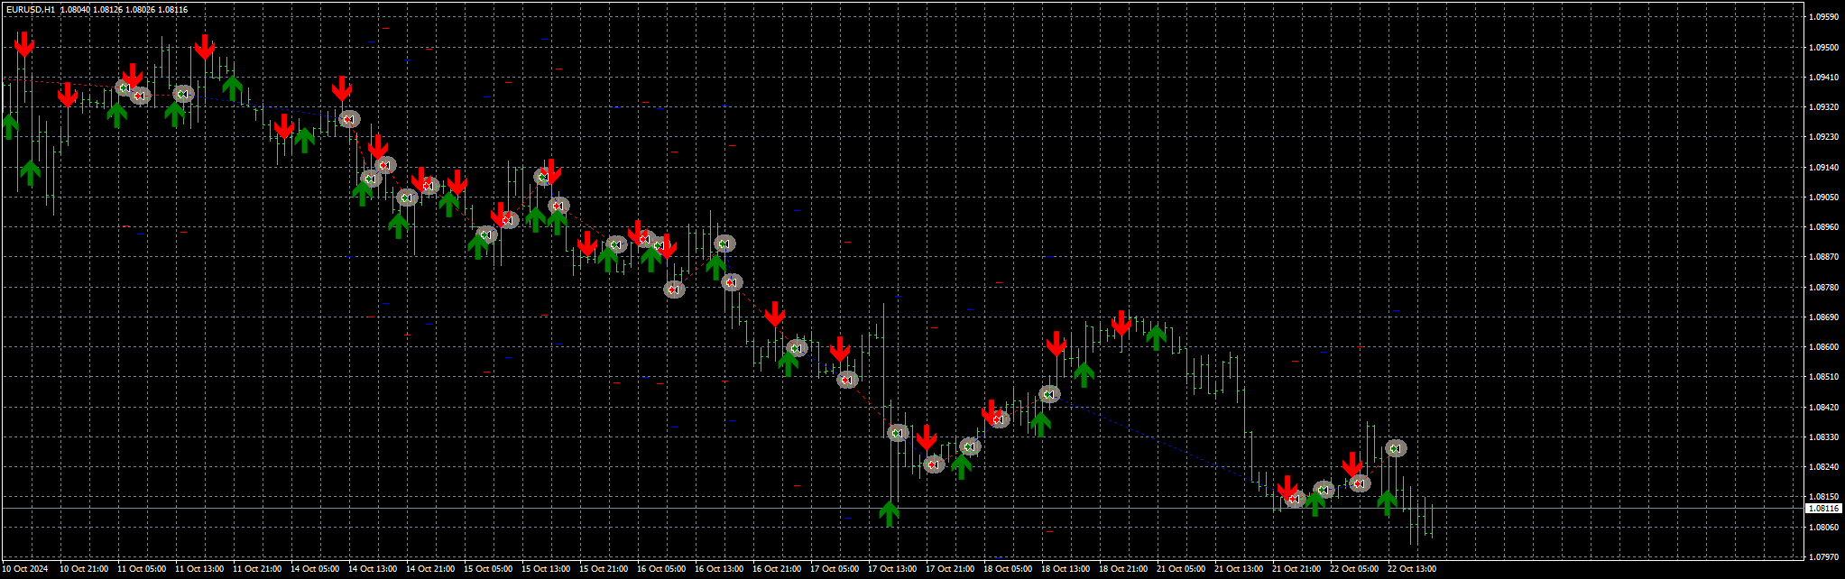
Task: Click the 18 Oct 13:00 time label
Action: pyautogui.click(x=1065, y=569)
